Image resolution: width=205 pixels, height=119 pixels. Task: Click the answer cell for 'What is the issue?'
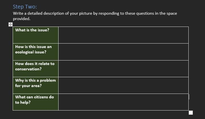(123, 35)
